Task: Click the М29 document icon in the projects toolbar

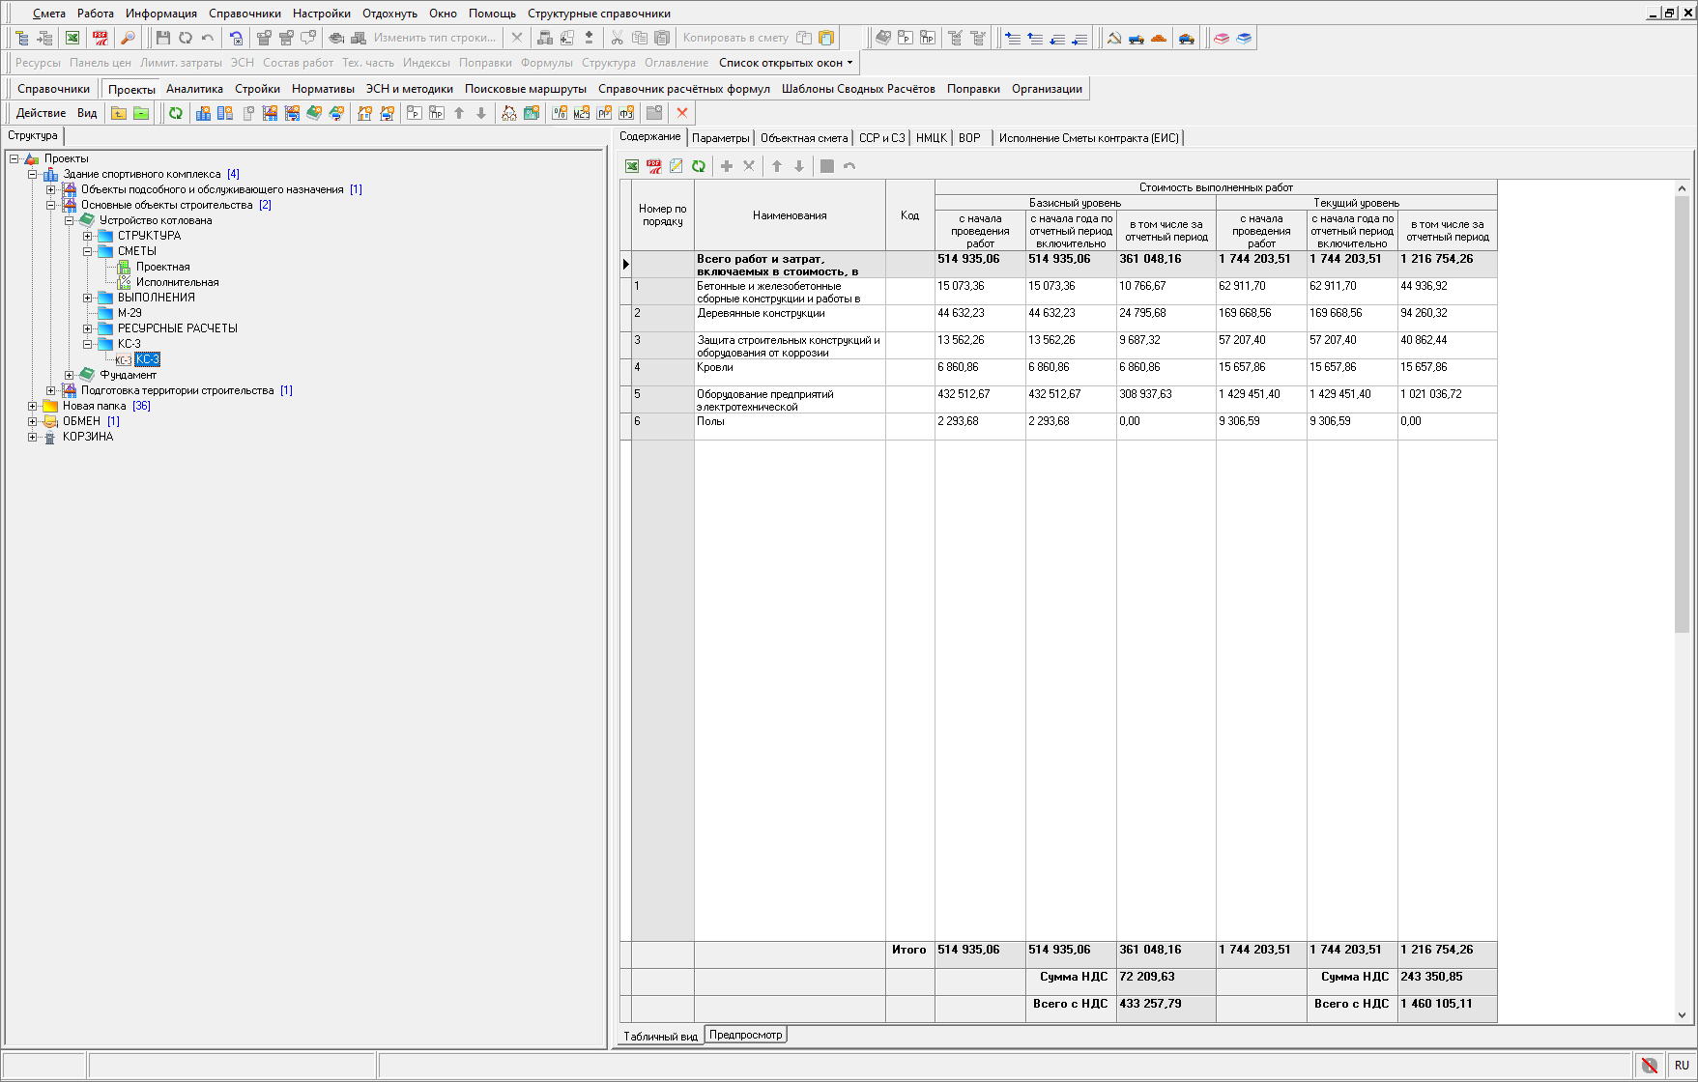Action: pos(581,113)
